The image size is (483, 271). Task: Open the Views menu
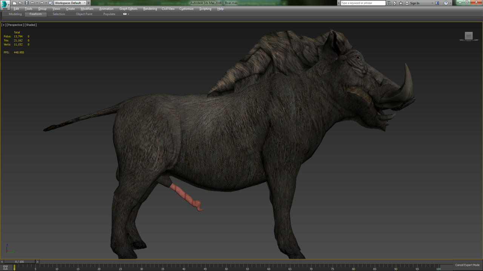[x=56, y=9]
